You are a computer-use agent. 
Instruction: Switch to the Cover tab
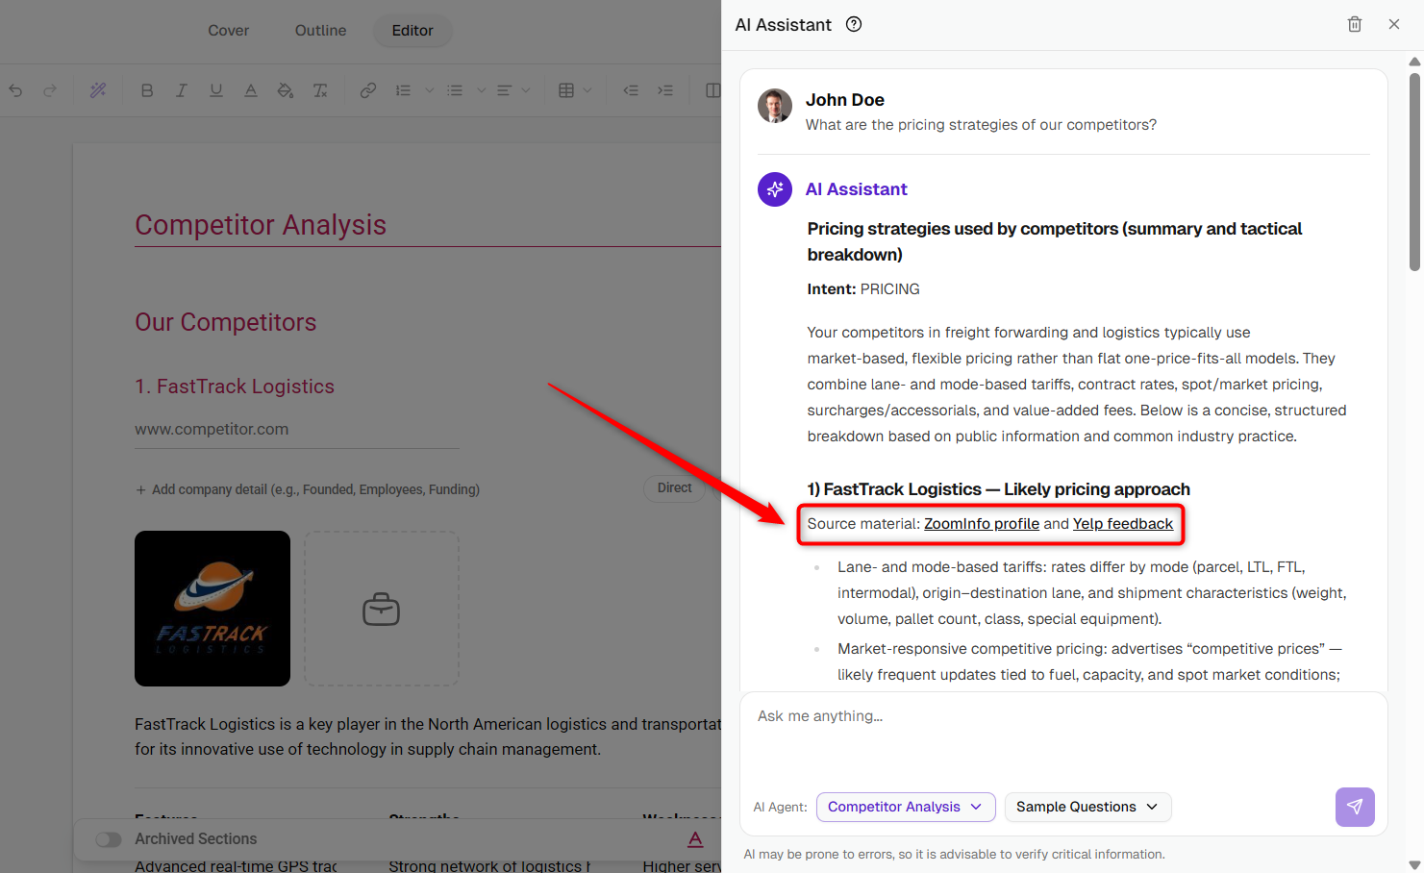pyautogui.click(x=229, y=31)
